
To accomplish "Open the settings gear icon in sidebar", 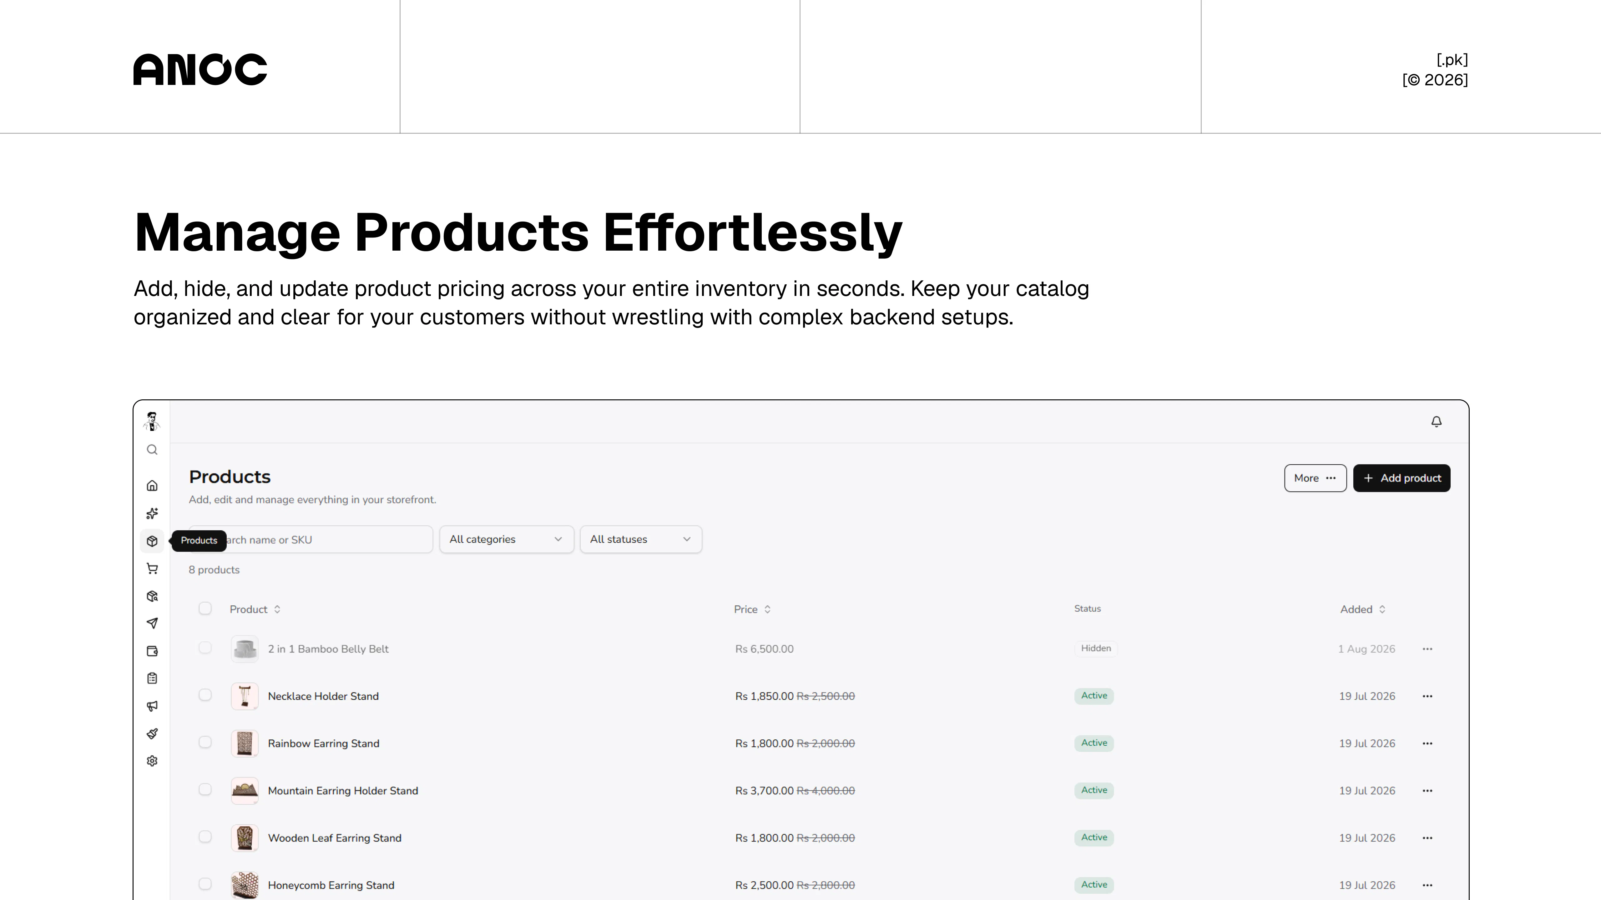I will [152, 761].
